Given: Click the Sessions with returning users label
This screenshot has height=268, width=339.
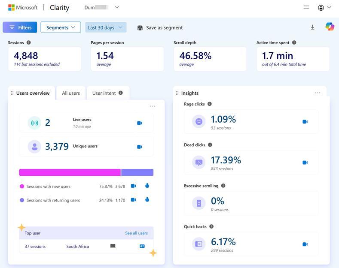Looking at the screenshot, I should 53,200.
